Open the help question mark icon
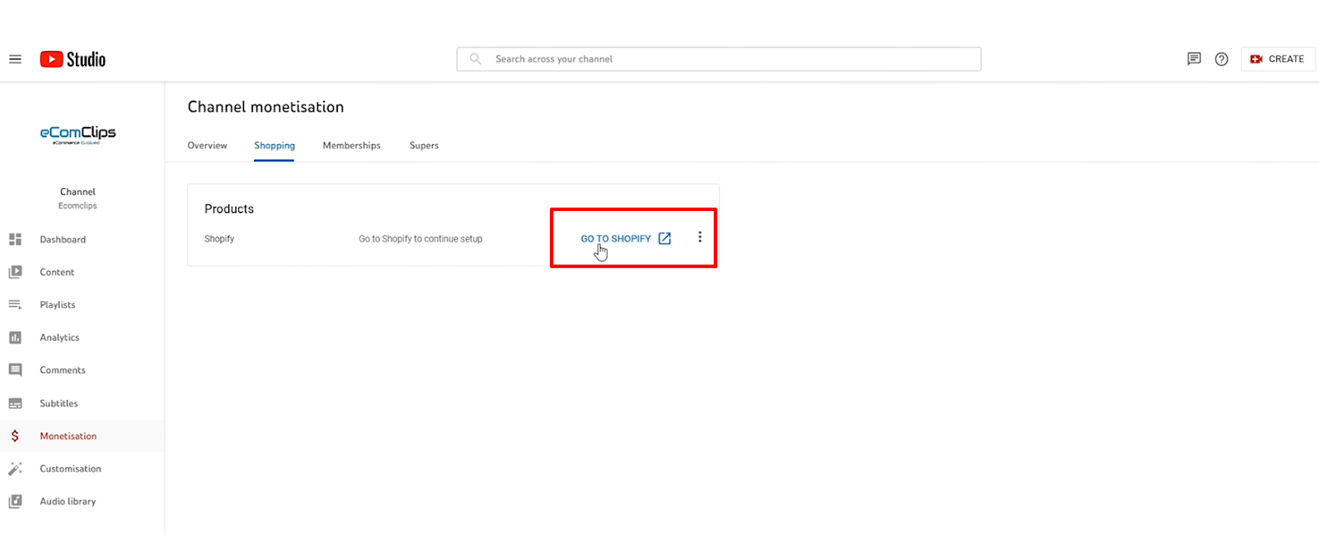The width and height of the screenshot is (1319, 535). click(x=1222, y=59)
